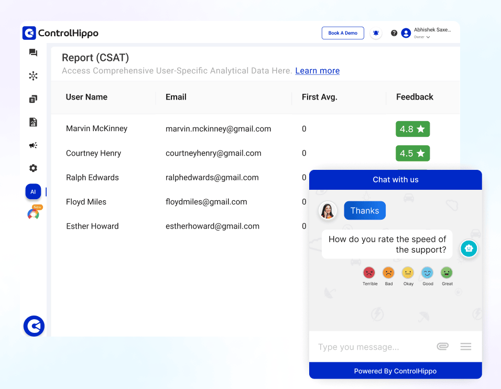The image size is (501, 389).
Task: Open the chat widget hamburger menu
Action: (x=465, y=347)
